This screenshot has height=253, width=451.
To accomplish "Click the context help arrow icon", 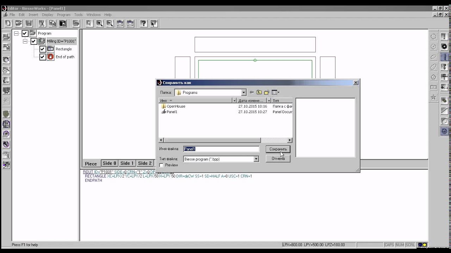I will [154, 24].
